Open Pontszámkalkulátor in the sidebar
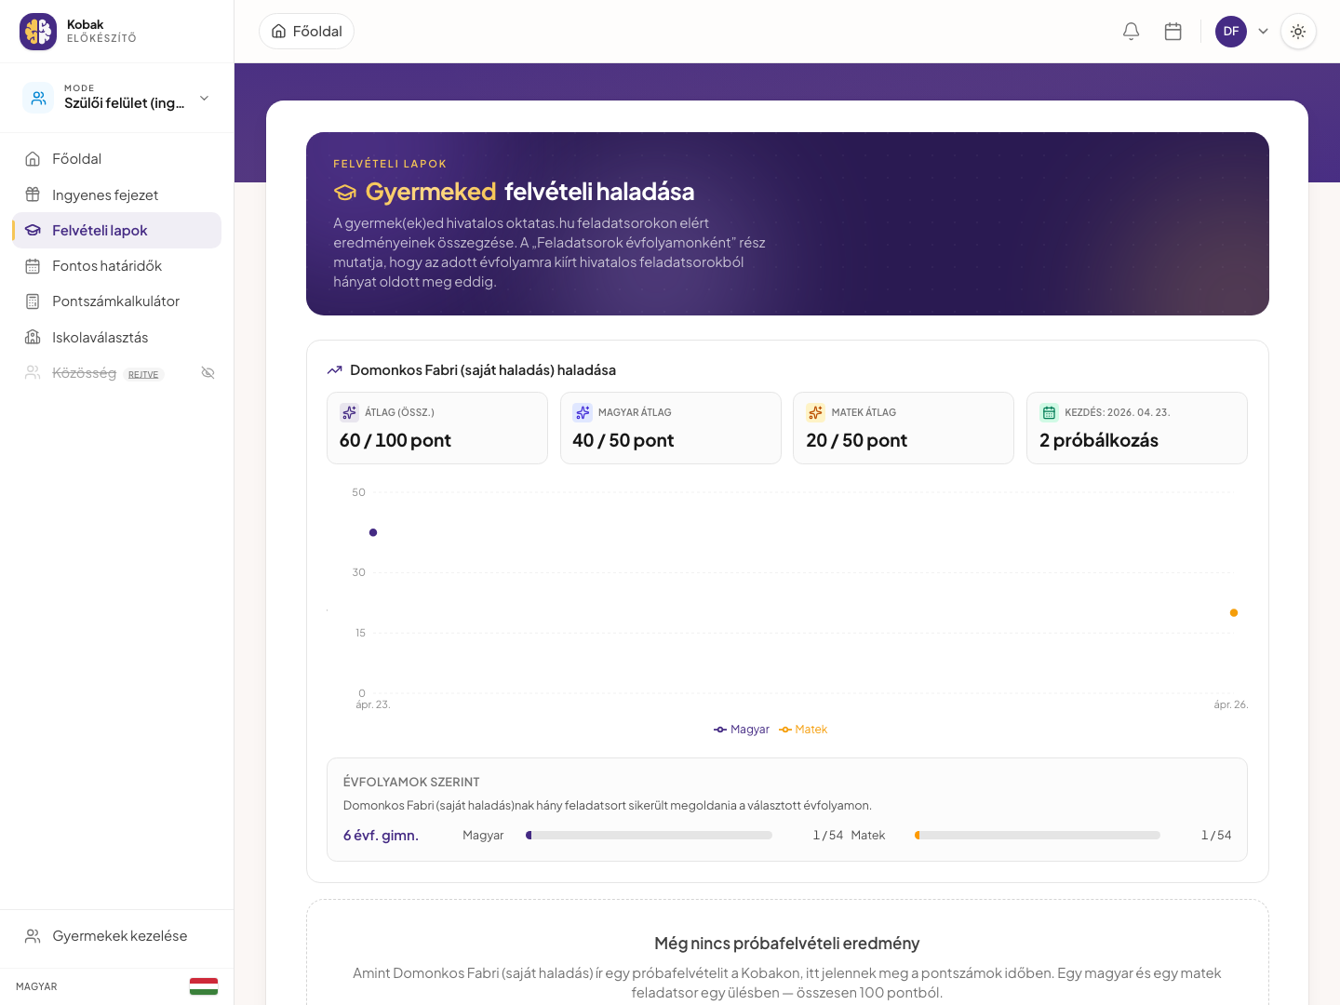The image size is (1340, 1005). (x=116, y=301)
